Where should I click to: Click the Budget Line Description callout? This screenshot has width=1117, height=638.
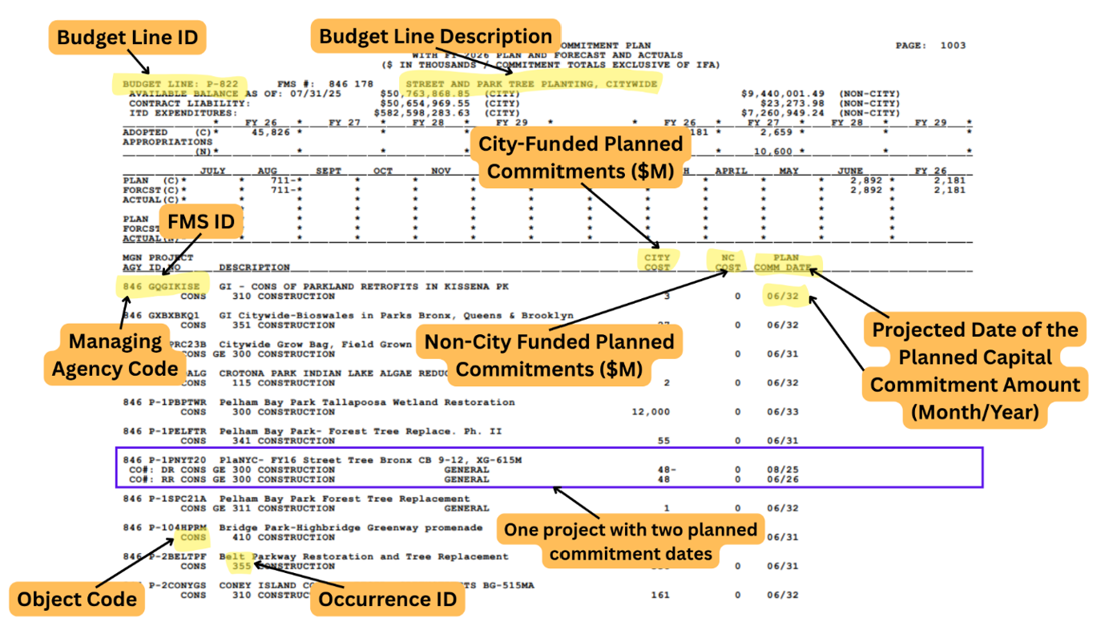coord(435,36)
